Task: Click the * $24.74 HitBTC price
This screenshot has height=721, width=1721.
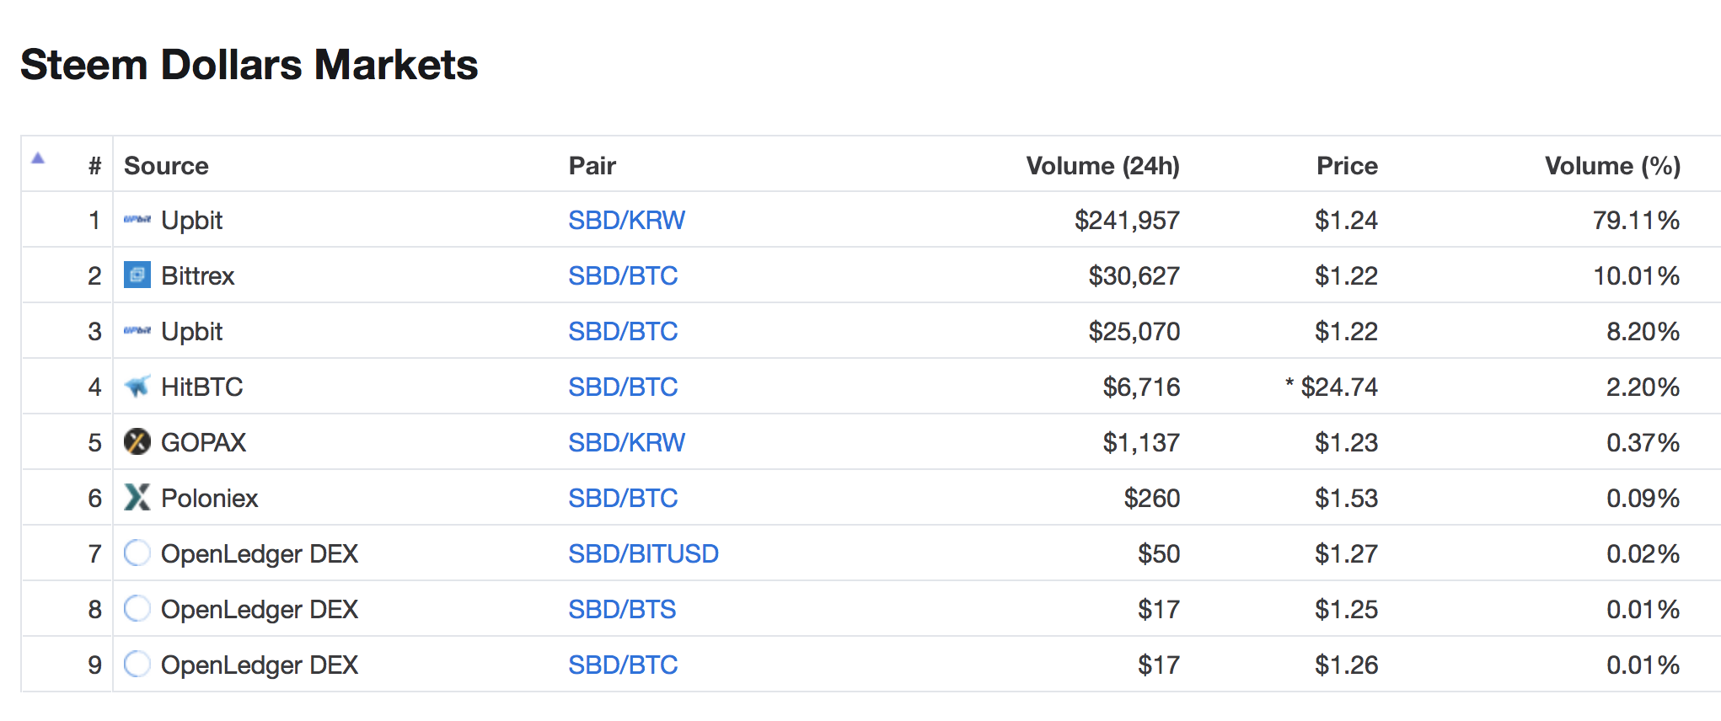Action: pyautogui.click(x=1332, y=387)
